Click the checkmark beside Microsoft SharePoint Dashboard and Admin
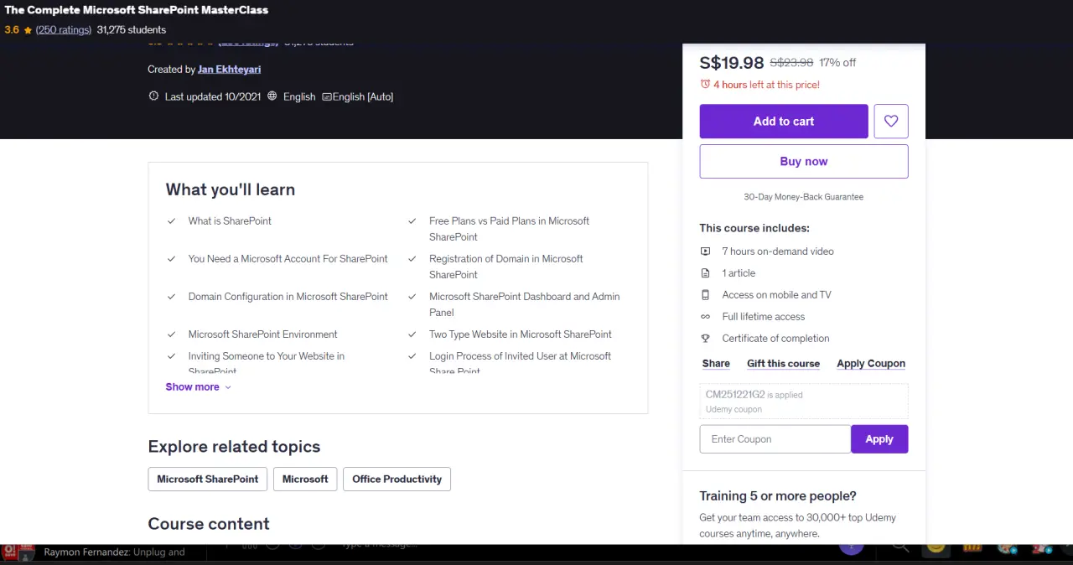 pyautogui.click(x=412, y=297)
